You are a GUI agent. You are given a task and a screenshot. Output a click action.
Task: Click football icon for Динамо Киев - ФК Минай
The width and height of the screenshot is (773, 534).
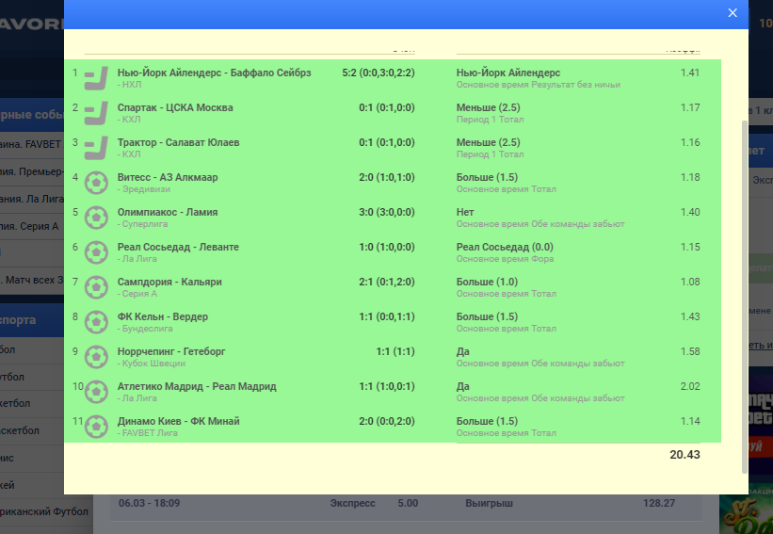pyautogui.click(x=96, y=427)
